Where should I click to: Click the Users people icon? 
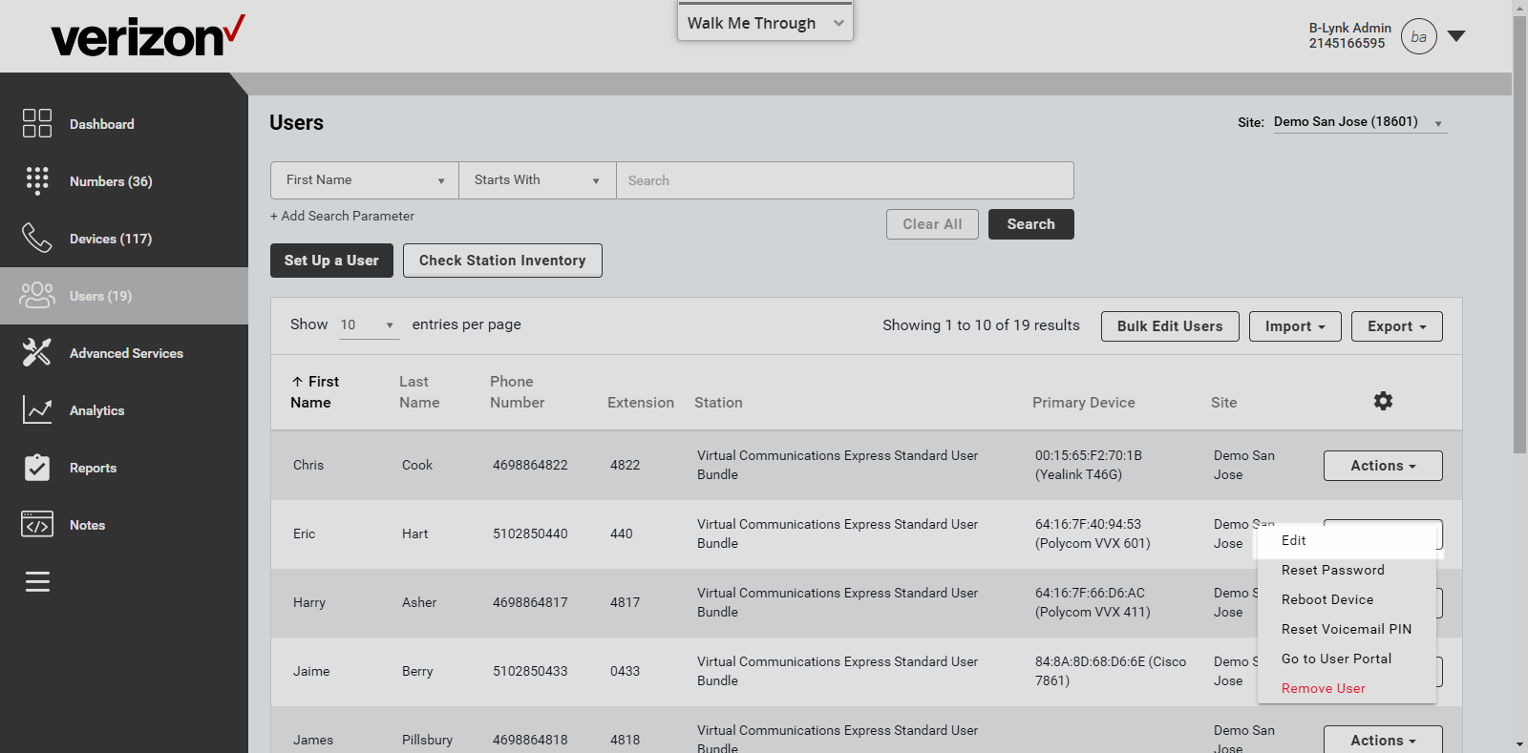tap(37, 295)
